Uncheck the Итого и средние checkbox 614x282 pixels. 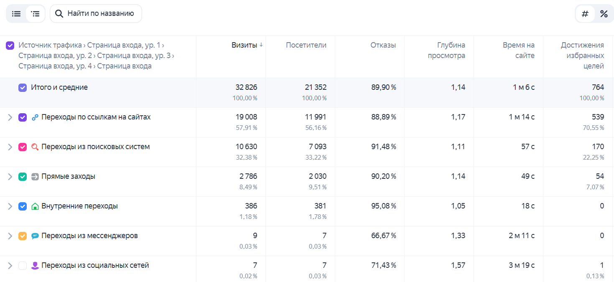pyautogui.click(x=23, y=88)
